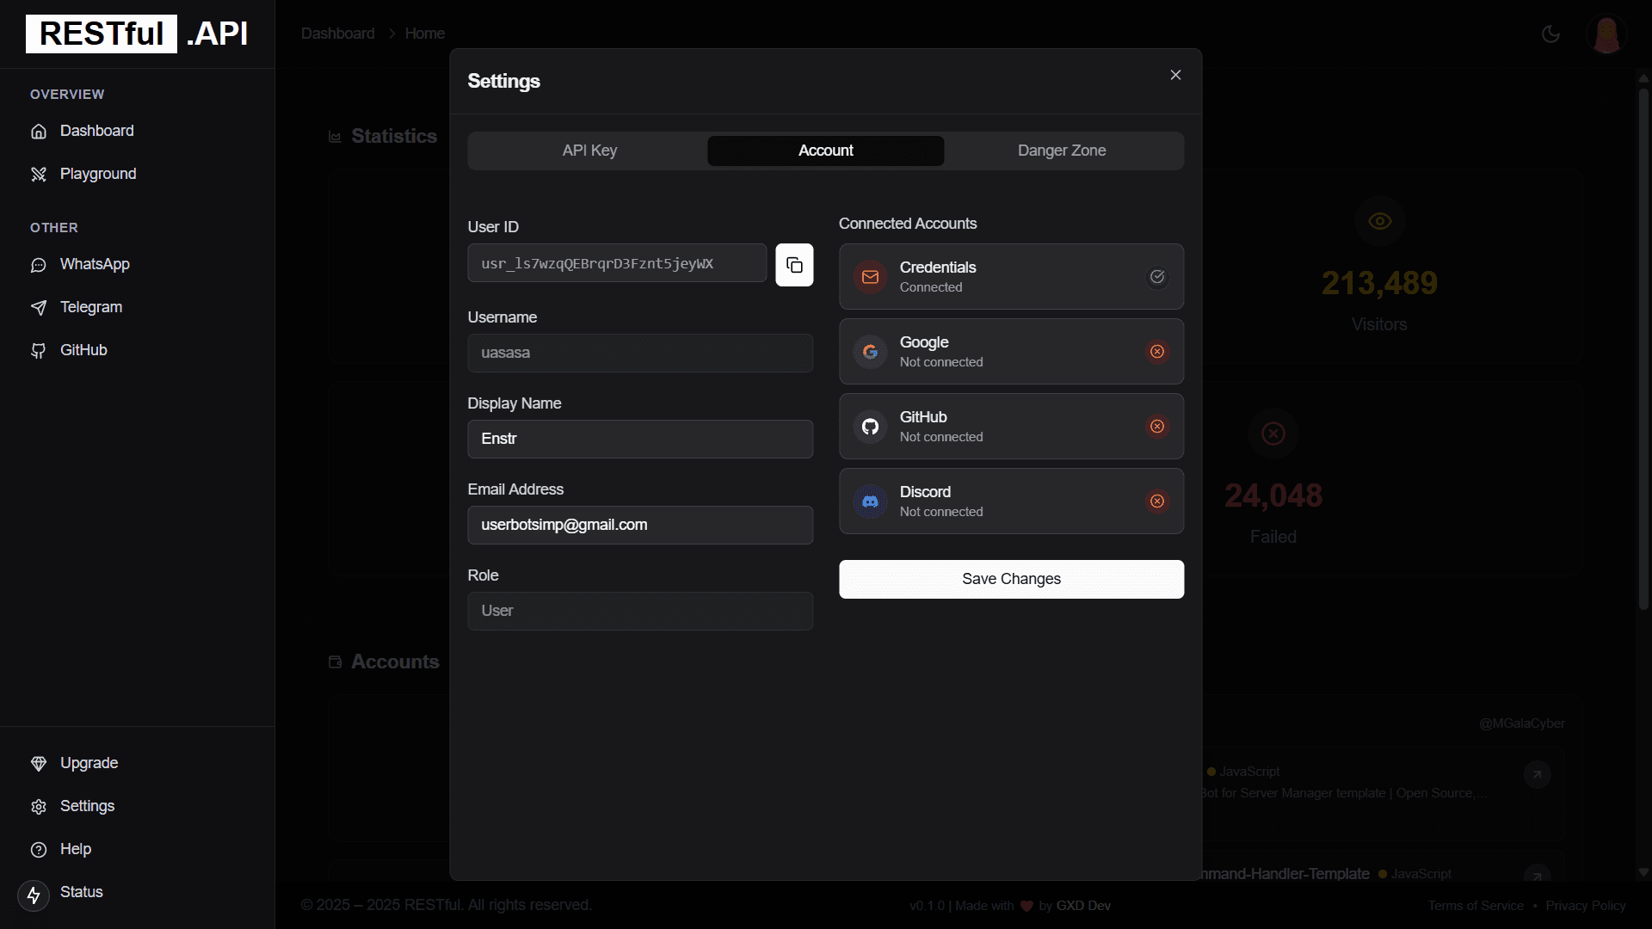
Task: Click the Discord not-connected status icon
Action: 1157,501
